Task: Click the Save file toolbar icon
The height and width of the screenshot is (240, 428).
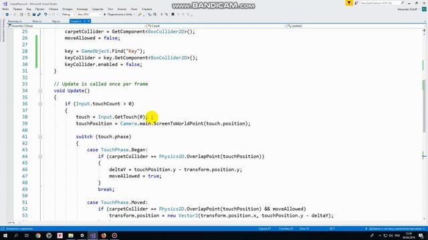Action: pyautogui.click(x=34, y=15)
